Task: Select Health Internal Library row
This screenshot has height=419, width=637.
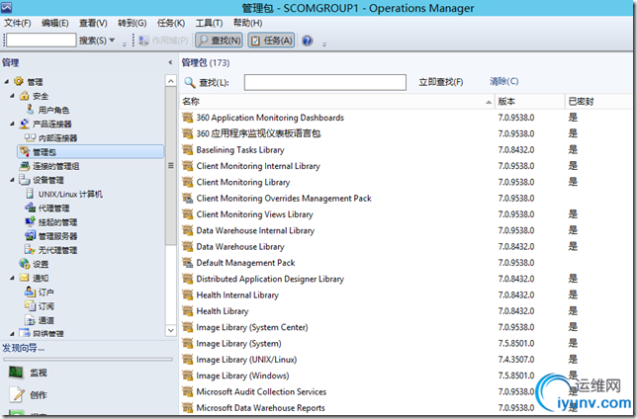Action: coord(405,294)
